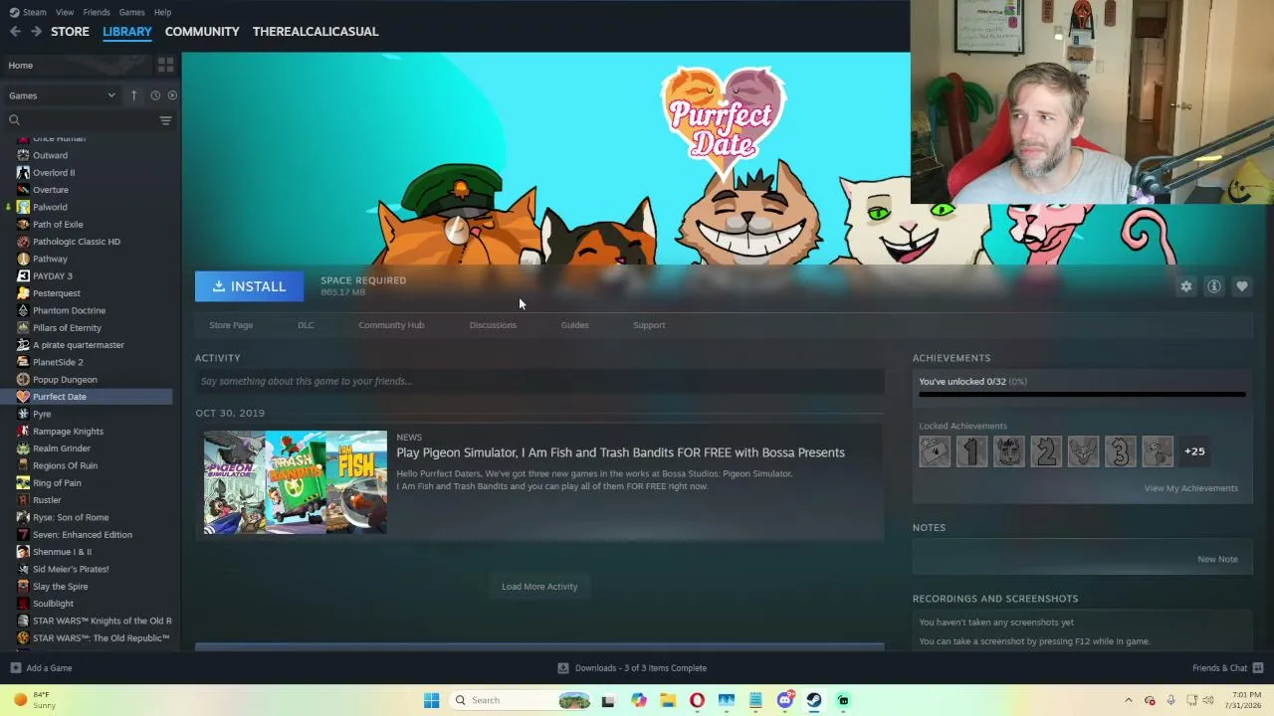Open the Discussions link
The height and width of the screenshot is (716, 1274).
coord(493,325)
